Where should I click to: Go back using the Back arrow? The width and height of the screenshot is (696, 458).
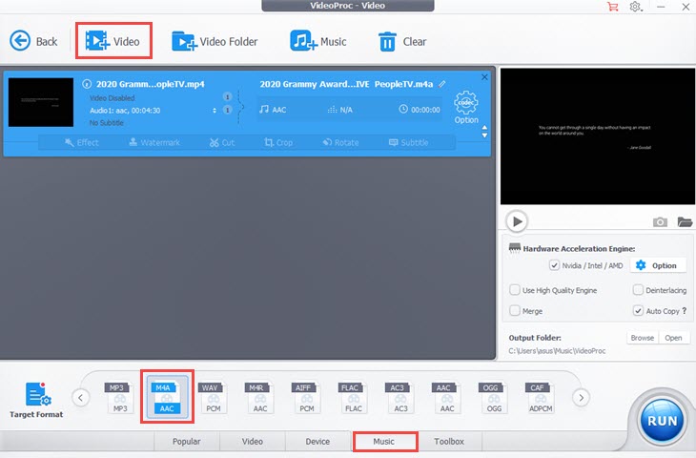(33, 41)
